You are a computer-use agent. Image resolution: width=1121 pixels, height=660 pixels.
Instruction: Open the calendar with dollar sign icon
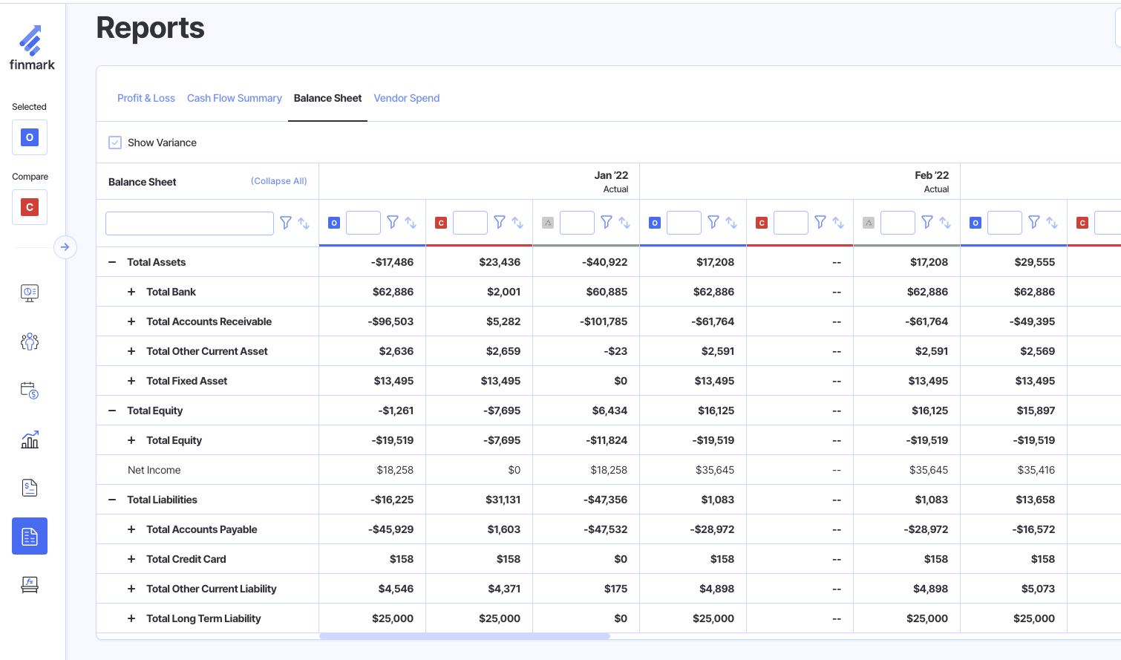tap(30, 391)
